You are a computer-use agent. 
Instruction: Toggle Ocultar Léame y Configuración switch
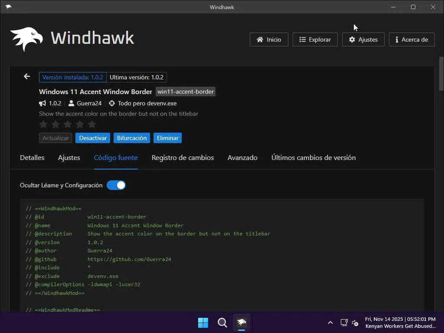click(116, 185)
